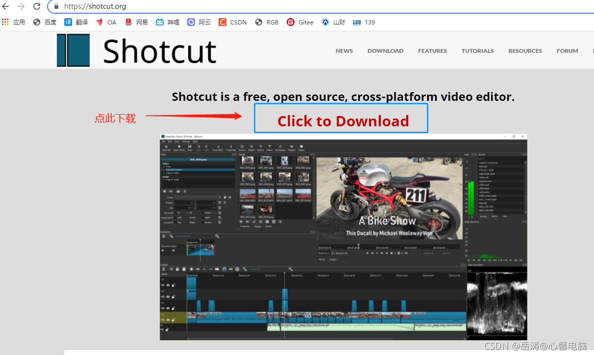Switch to the History tab in Recent panel
The image size is (594, 355).
(495, 216)
